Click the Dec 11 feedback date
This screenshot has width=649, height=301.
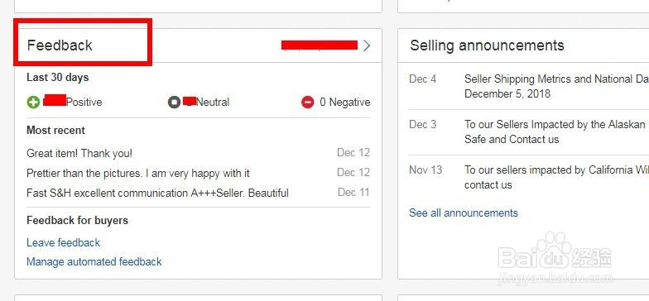[x=353, y=192]
